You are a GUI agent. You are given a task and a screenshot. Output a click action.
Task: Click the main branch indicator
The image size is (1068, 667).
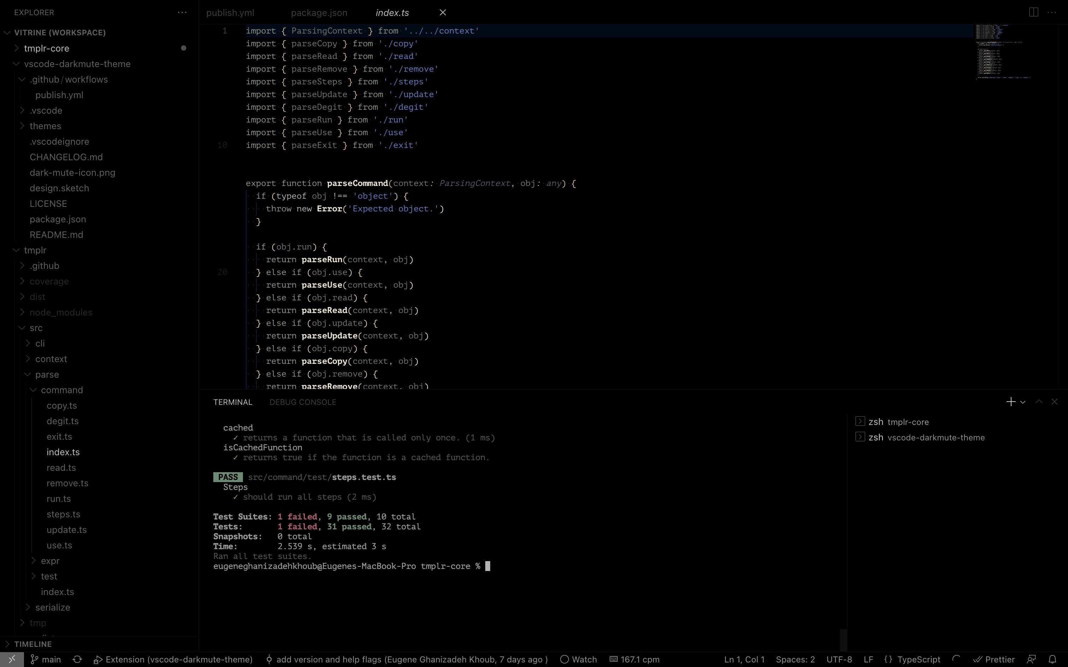tap(46, 660)
